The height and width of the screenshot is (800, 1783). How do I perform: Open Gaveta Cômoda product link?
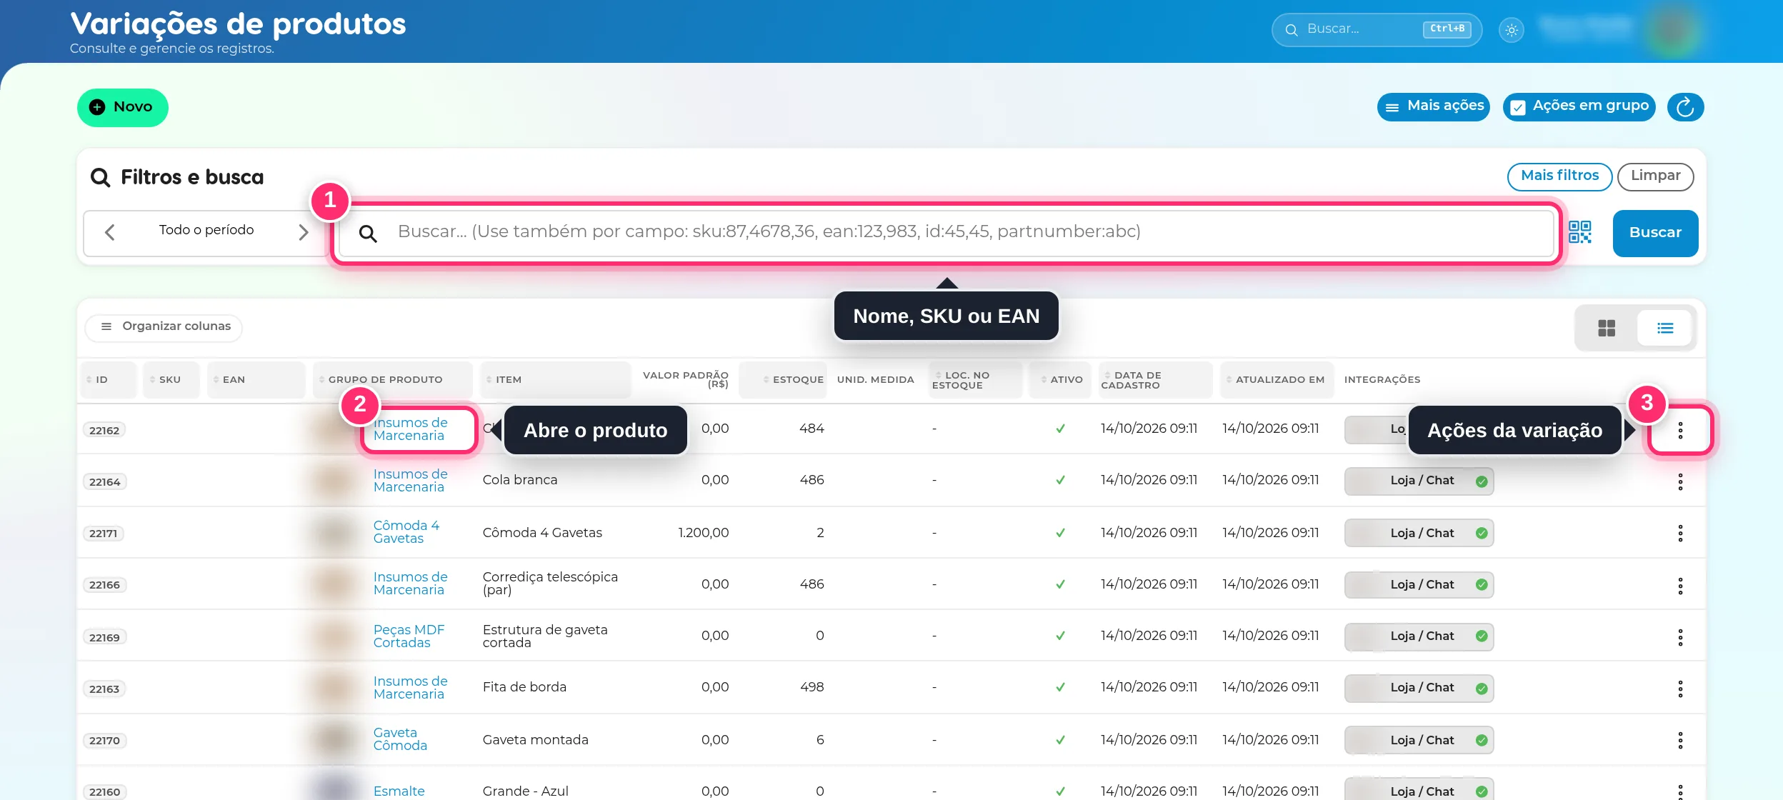(x=400, y=739)
